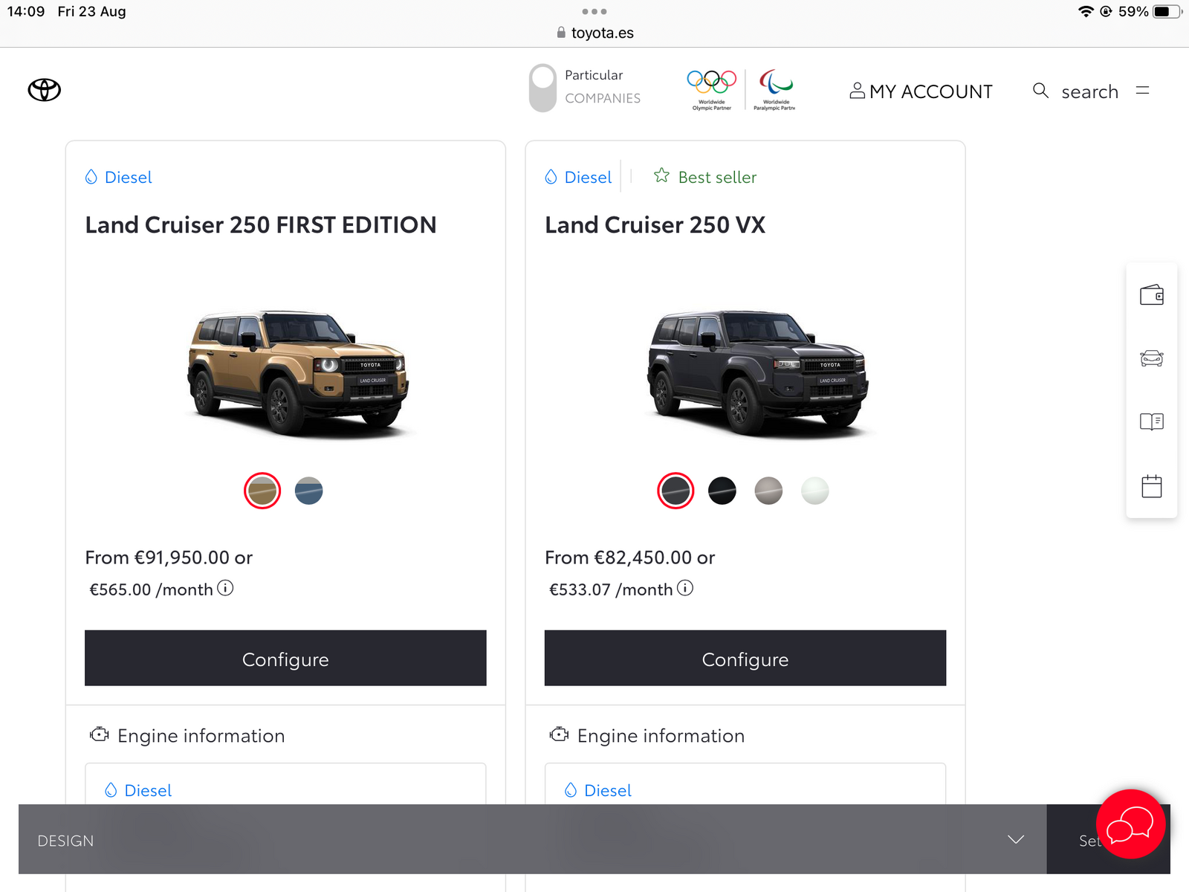Click the calendar icon in side panel

pos(1151,486)
